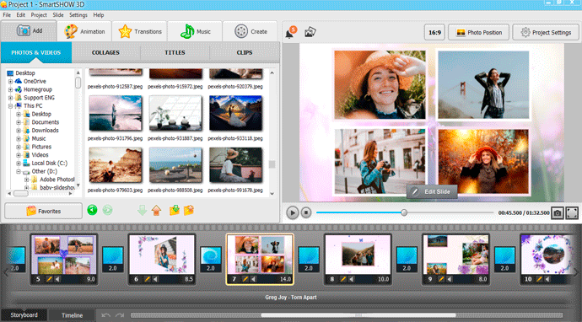Go back with the green left arrow
The image size is (582, 322).
pos(92,211)
